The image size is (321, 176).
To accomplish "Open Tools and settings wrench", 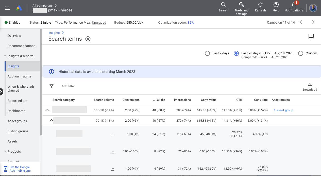I will [241, 5].
